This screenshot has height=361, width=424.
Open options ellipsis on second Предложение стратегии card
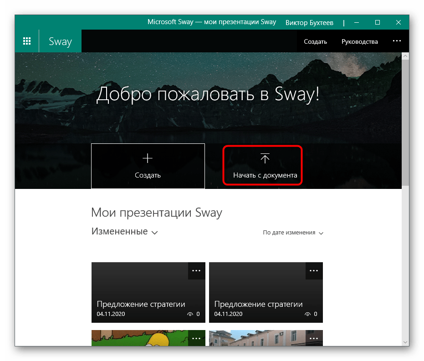[314, 270]
